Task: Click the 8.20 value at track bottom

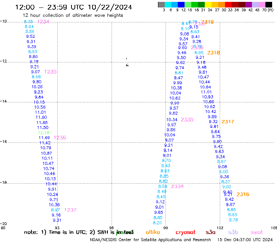Action: tap(157, 223)
